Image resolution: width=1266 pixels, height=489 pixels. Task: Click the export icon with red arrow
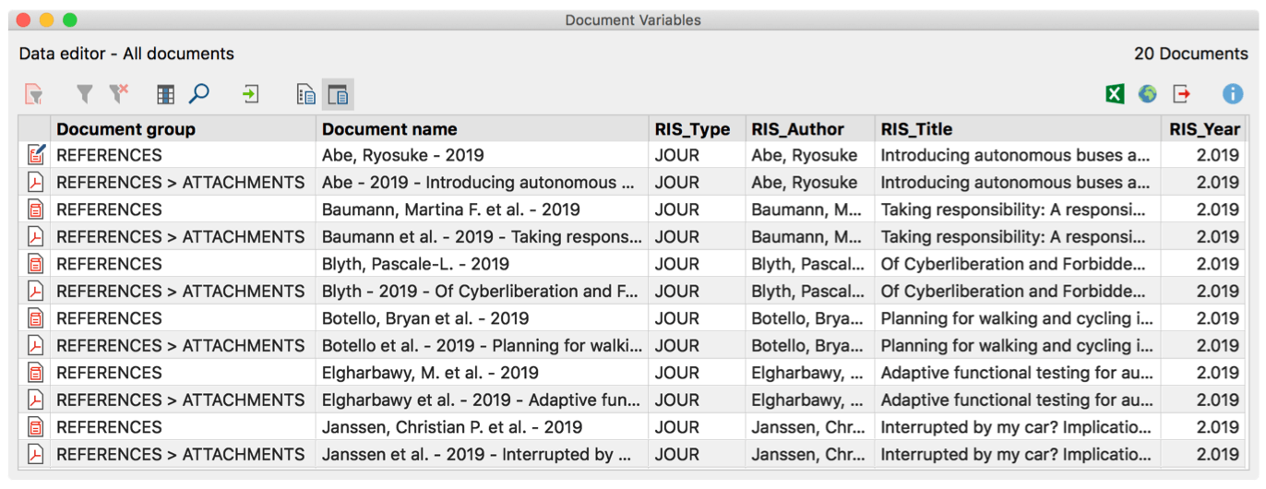coord(1181,94)
